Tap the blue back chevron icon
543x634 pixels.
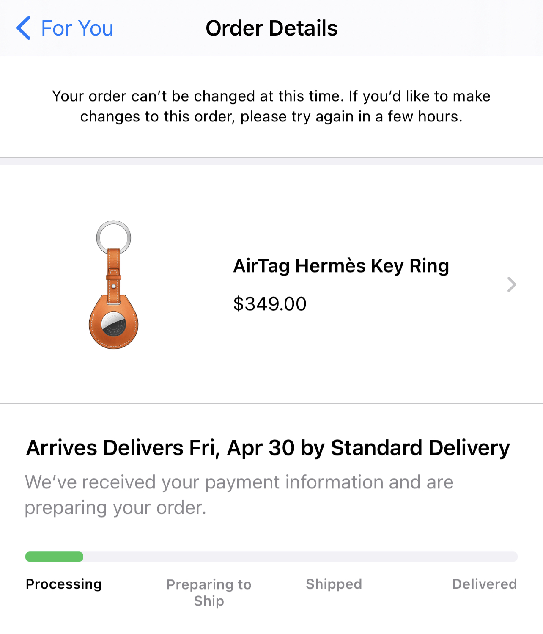pos(24,28)
